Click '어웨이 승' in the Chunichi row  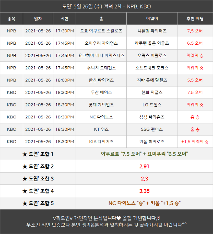pos(195,68)
